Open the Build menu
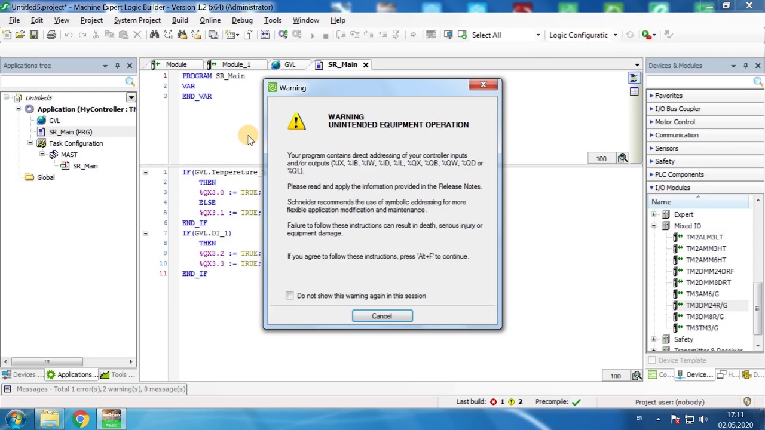Viewport: 765px width, 430px height. (180, 20)
